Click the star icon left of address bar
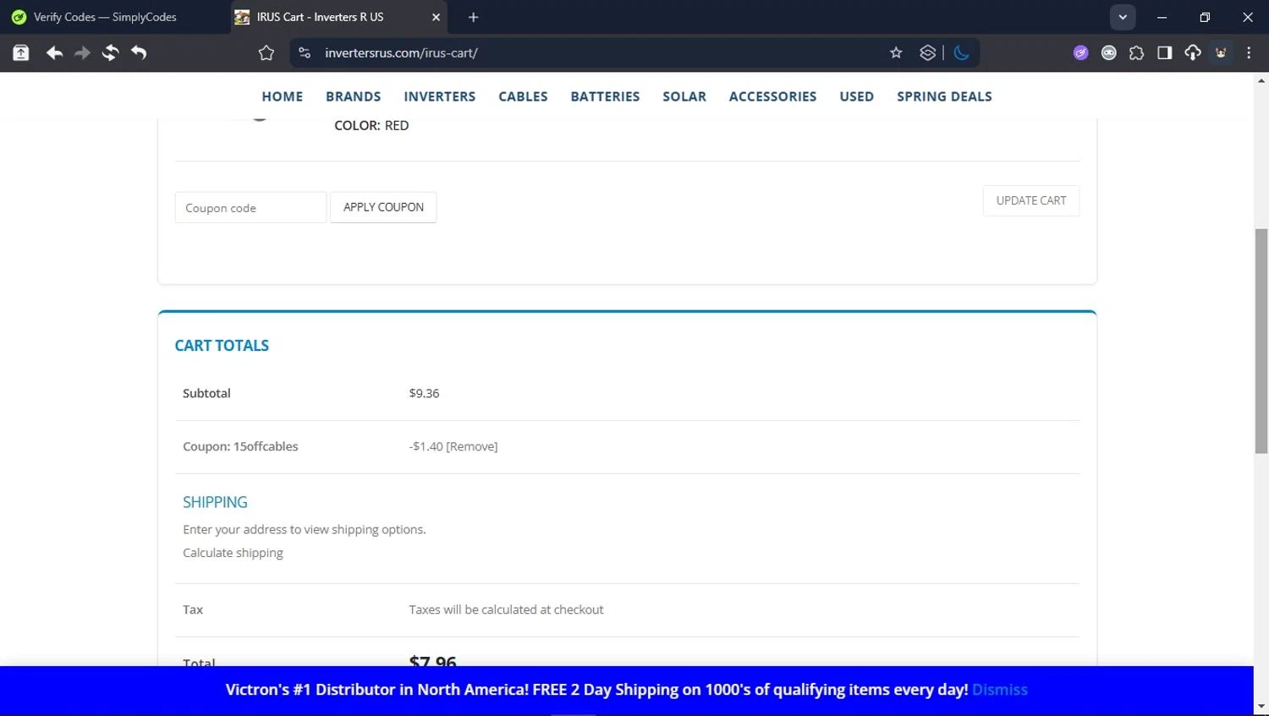The image size is (1269, 716). (266, 53)
